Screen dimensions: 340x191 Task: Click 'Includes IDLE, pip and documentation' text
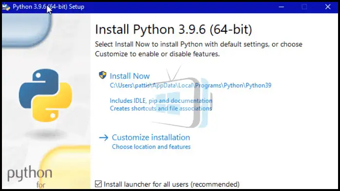click(x=161, y=101)
